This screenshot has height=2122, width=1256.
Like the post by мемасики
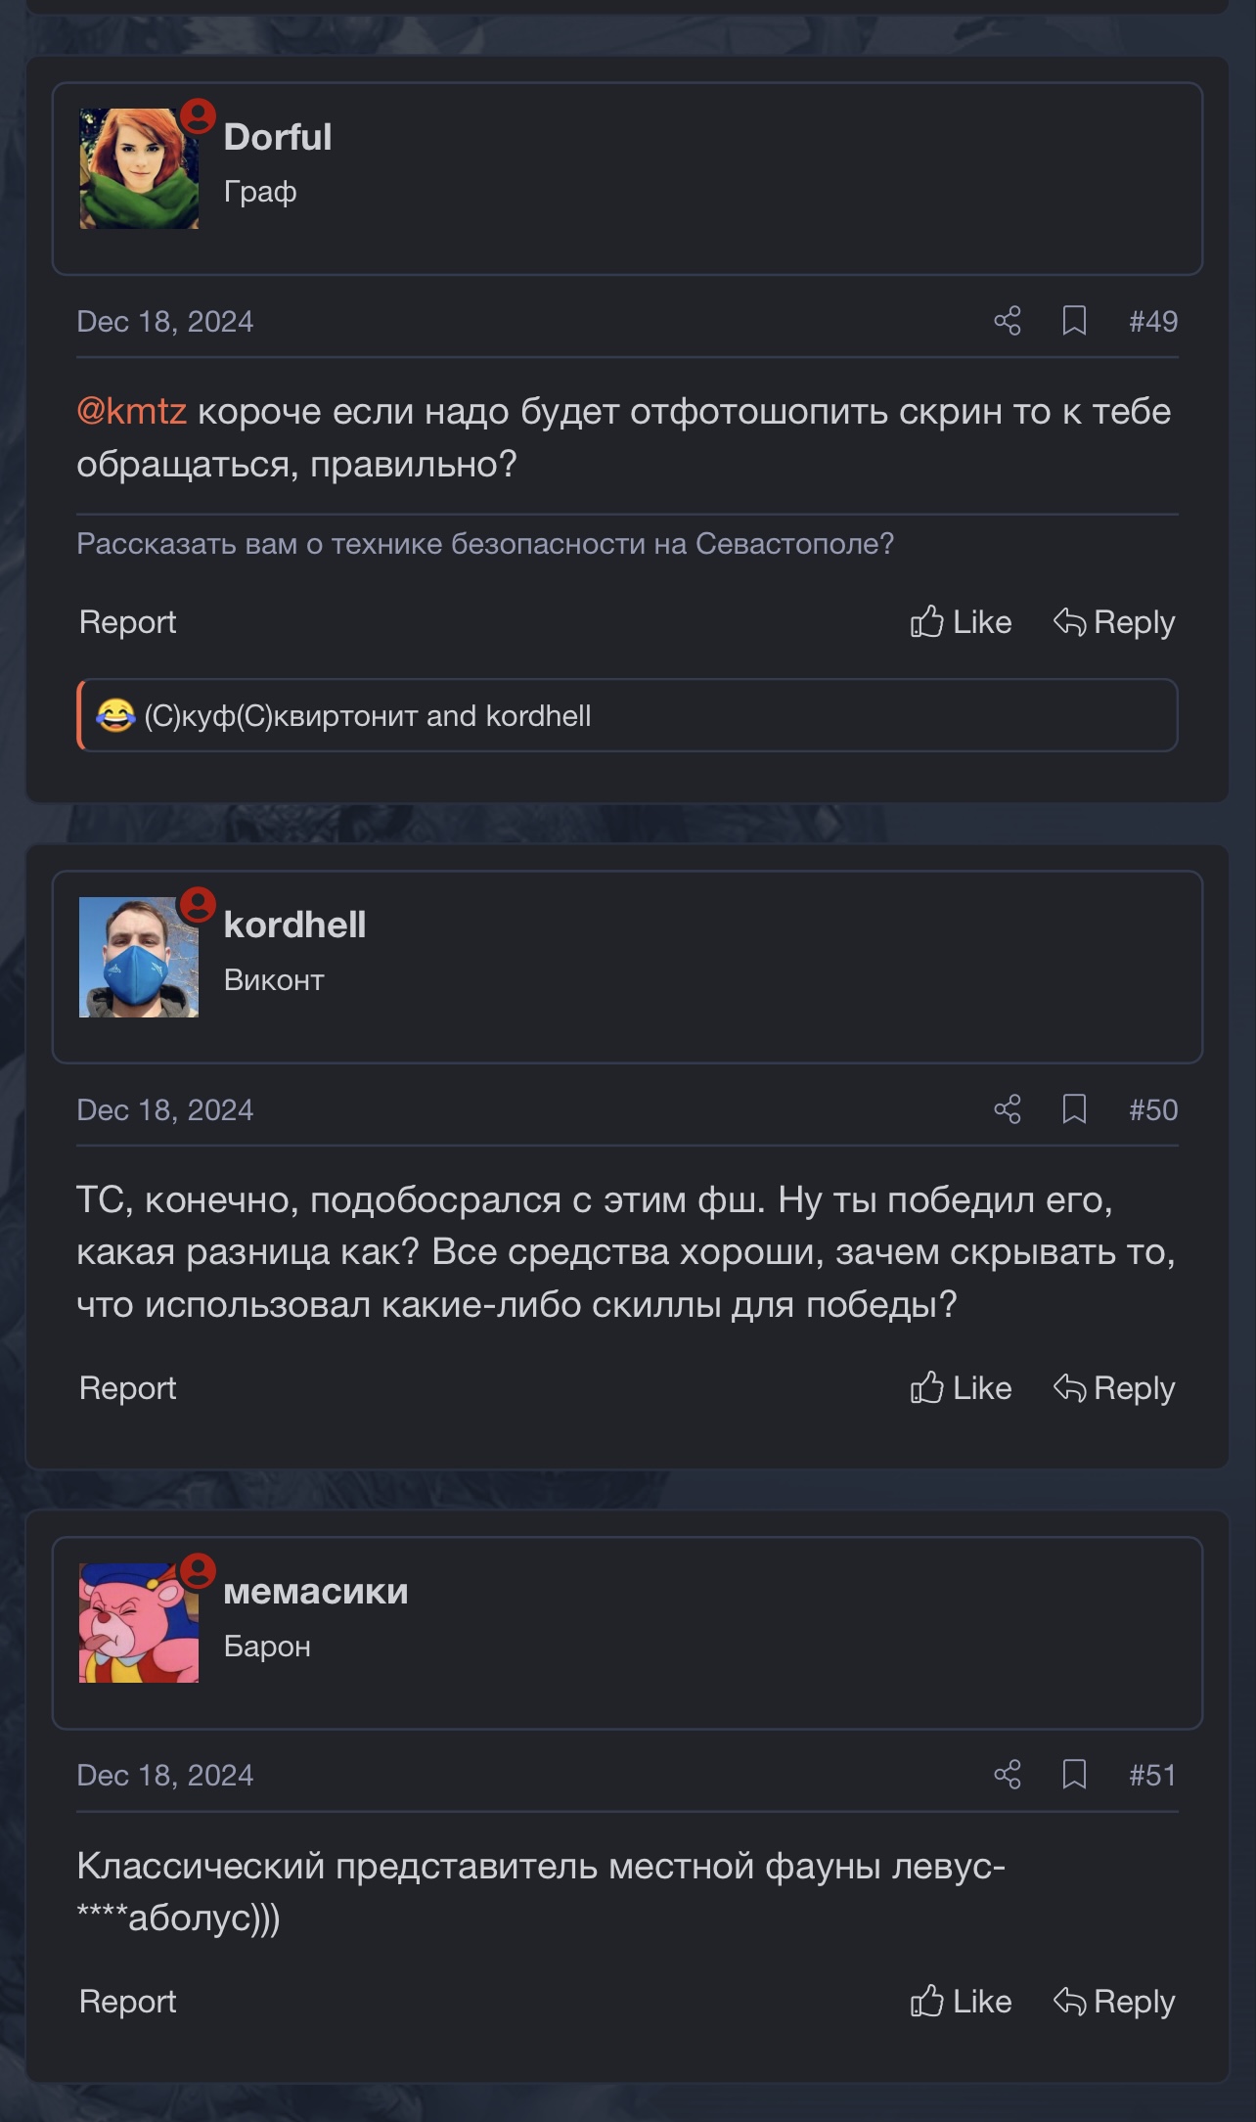pos(961,2002)
